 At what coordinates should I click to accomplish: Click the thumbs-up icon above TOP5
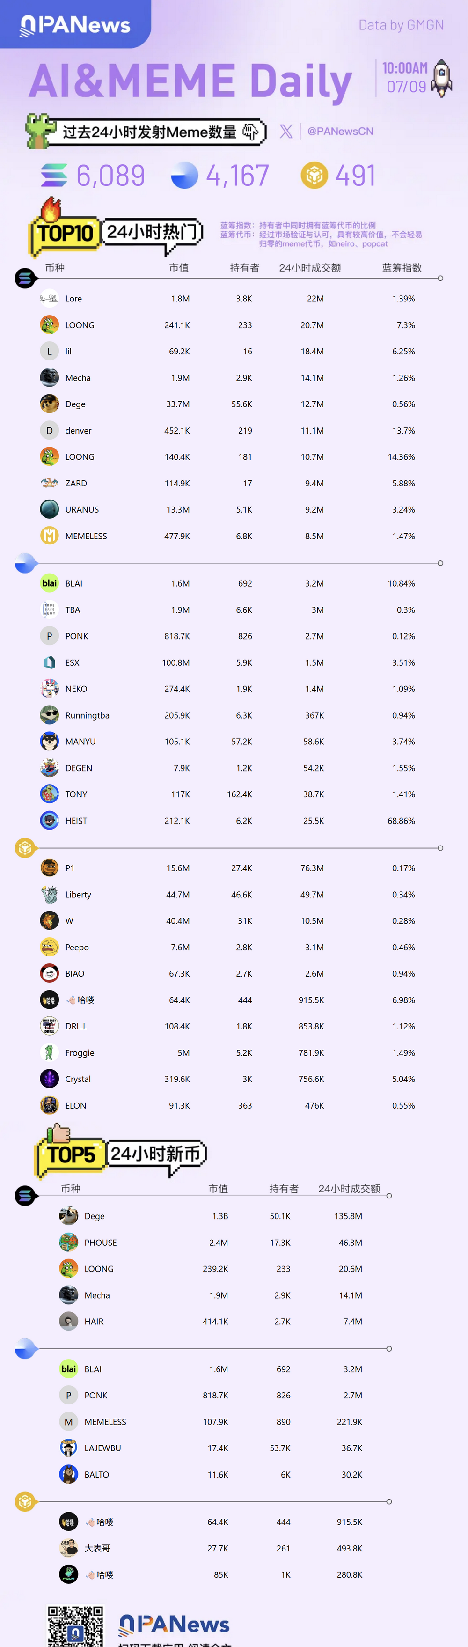pyautogui.click(x=58, y=1133)
